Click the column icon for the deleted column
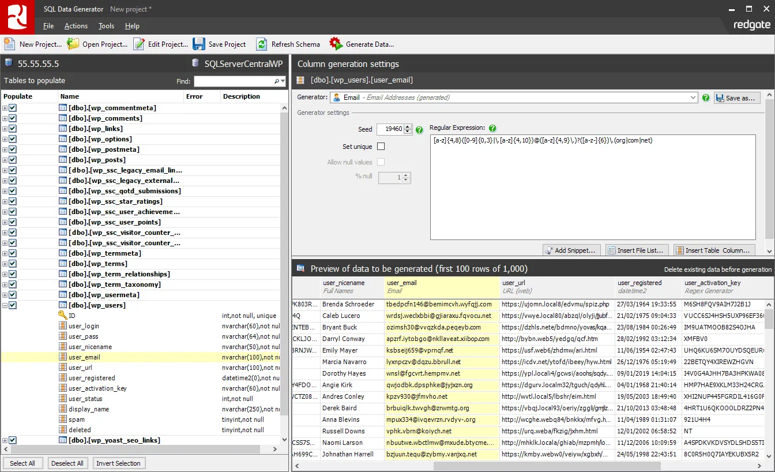This screenshot has width=775, height=472. [63, 430]
